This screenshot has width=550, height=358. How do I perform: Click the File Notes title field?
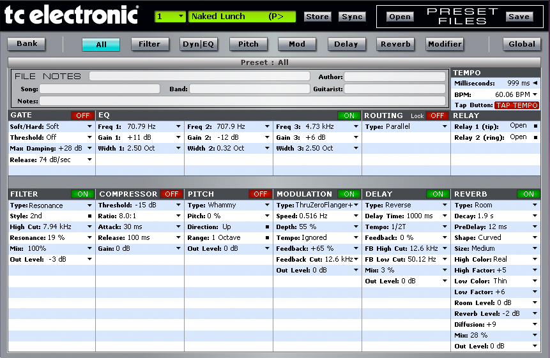pyautogui.click(x=199, y=76)
